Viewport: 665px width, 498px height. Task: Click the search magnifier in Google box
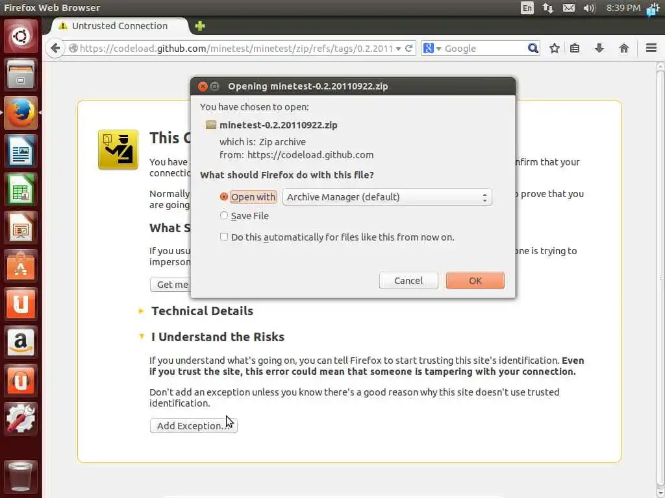(533, 48)
